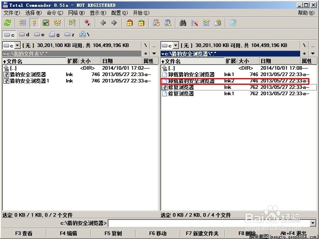Screen dimensions: 319x239
Task: Click the F6 移动 button
Action: tap(158, 233)
